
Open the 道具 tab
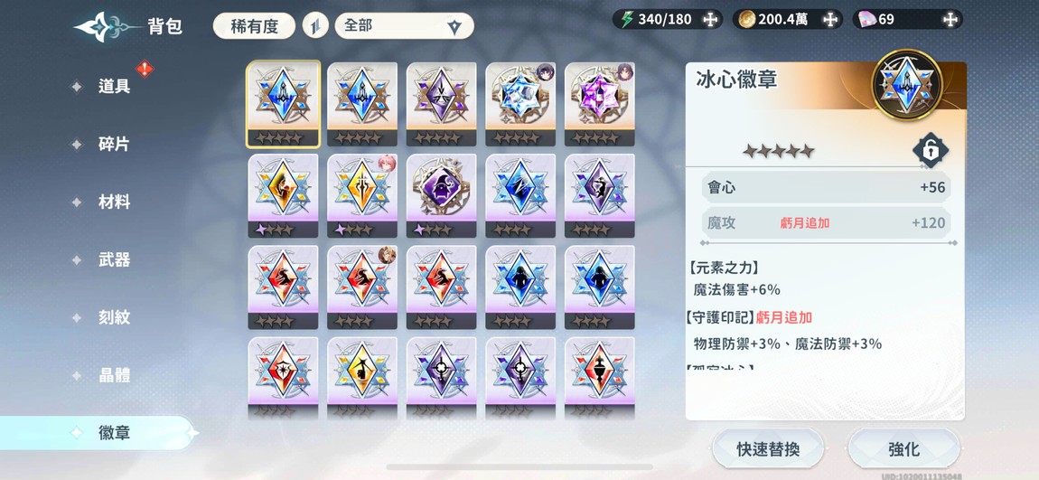coord(114,86)
